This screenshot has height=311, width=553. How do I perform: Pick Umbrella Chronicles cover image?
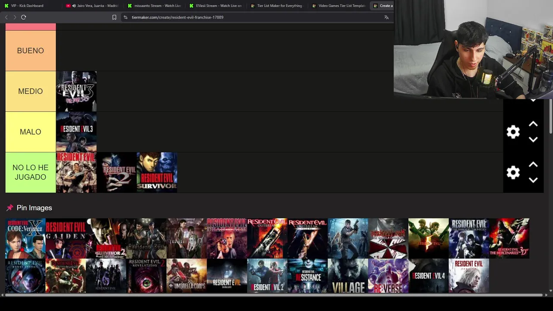388,238
